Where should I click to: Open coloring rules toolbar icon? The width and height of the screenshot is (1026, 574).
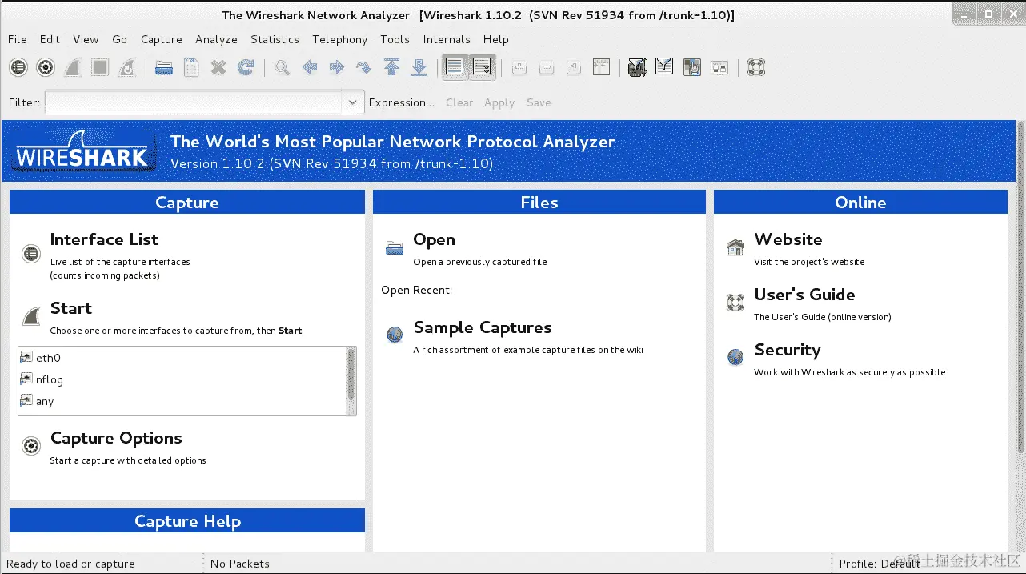692,67
